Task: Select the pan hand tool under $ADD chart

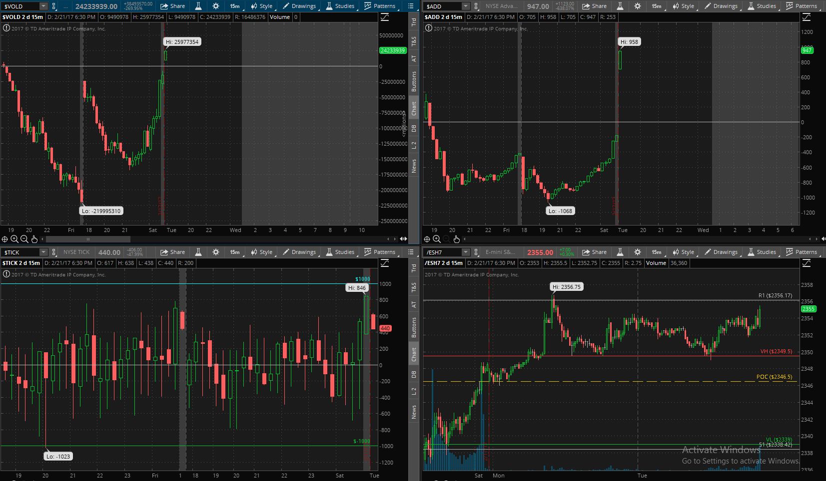Action: [456, 239]
